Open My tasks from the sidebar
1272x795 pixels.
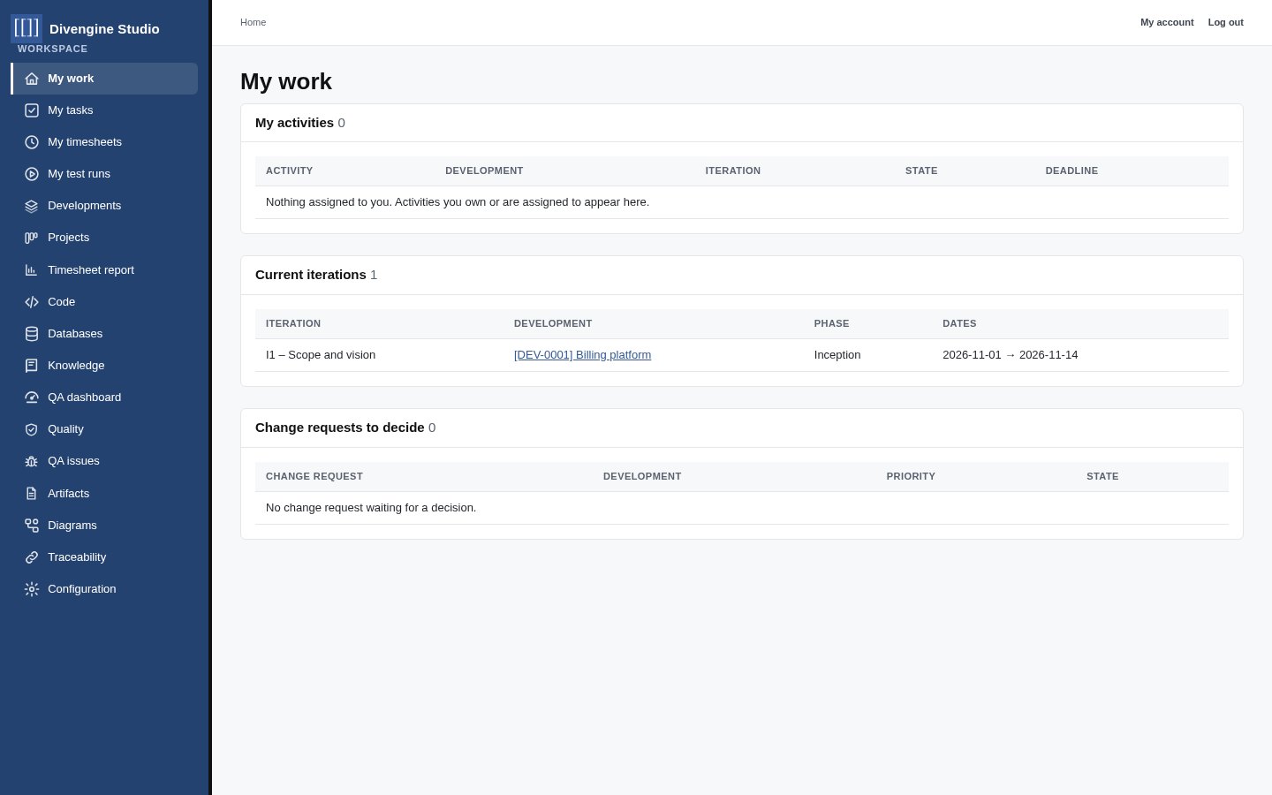104,110
